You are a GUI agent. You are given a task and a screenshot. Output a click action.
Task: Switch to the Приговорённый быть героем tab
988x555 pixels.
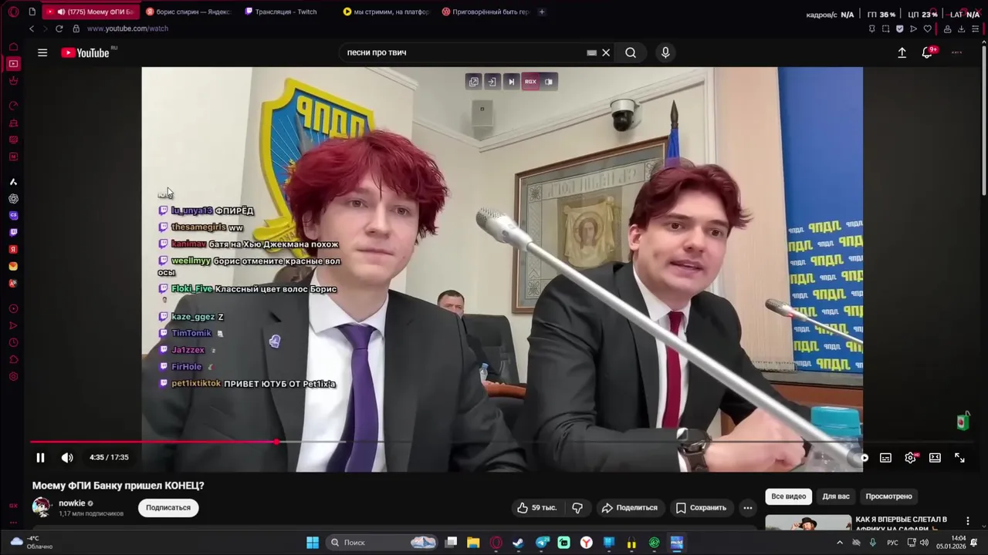(x=485, y=12)
